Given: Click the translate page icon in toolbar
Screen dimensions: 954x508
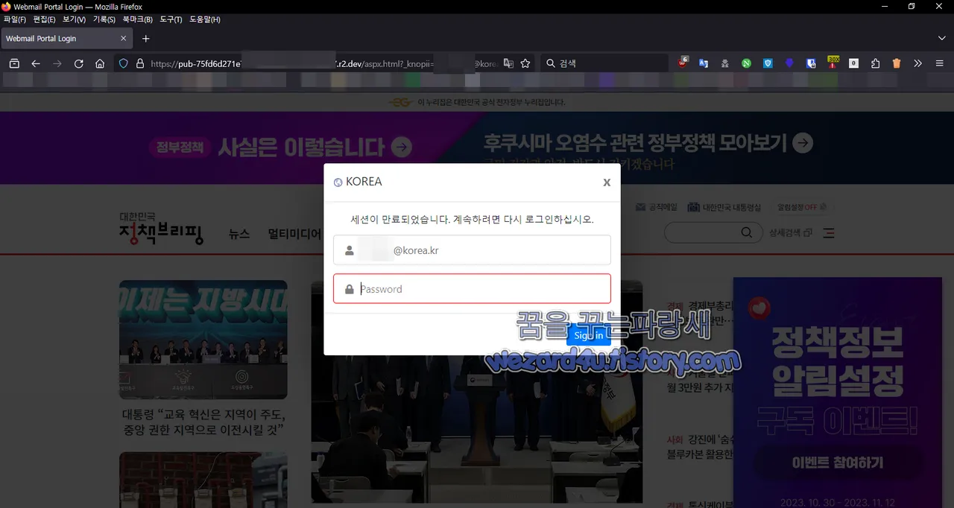Looking at the screenshot, I should [509, 63].
